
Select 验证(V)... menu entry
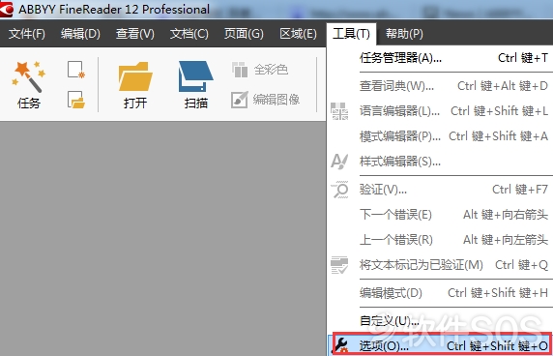[440, 190]
